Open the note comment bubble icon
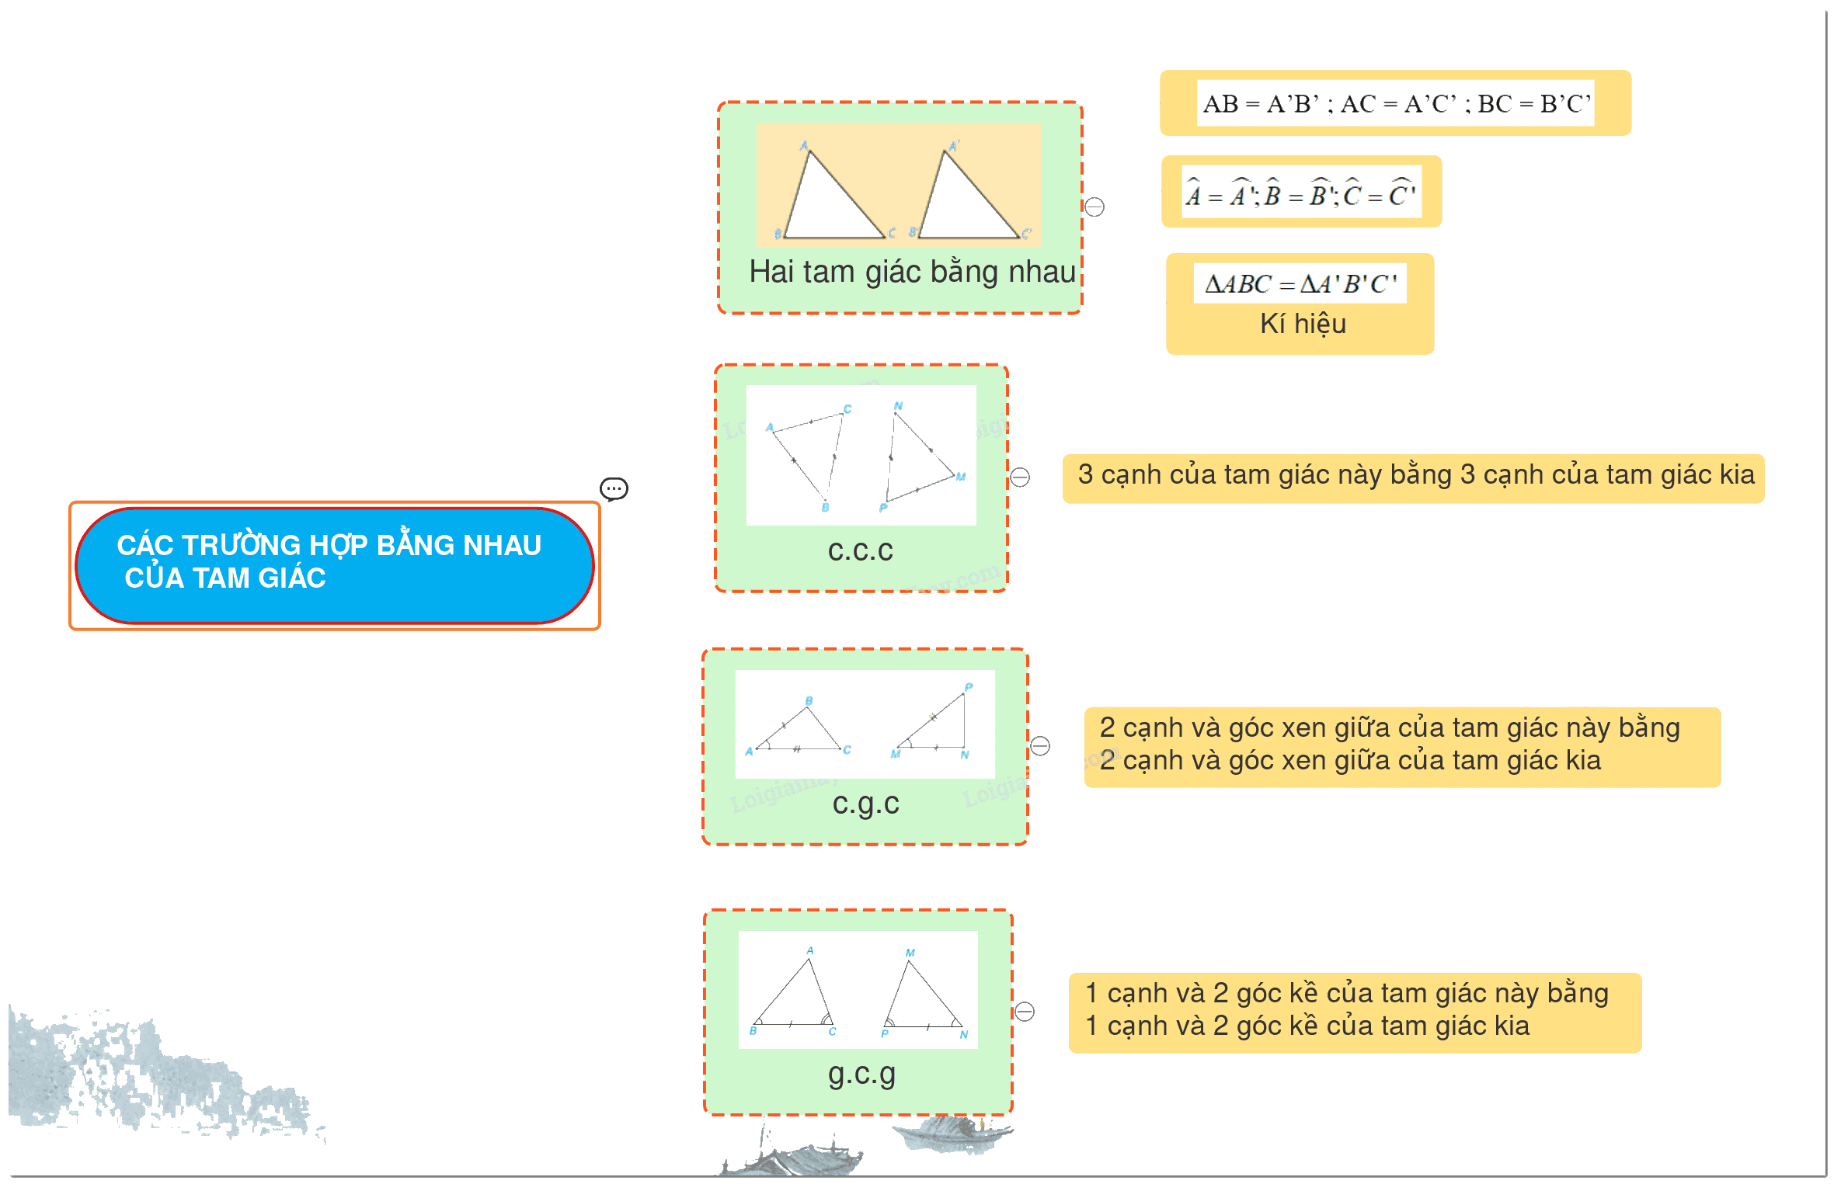 pyautogui.click(x=614, y=489)
